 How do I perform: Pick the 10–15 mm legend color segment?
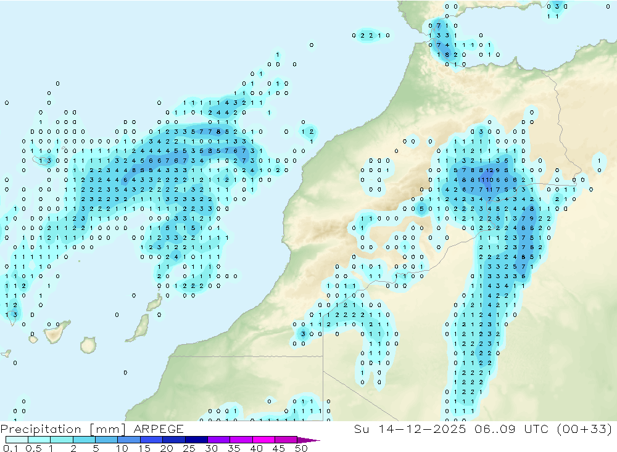129,440
